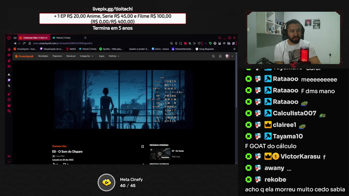Open the Novidades menu item
This screenshot has height=196, width=349.
[43, 56]
